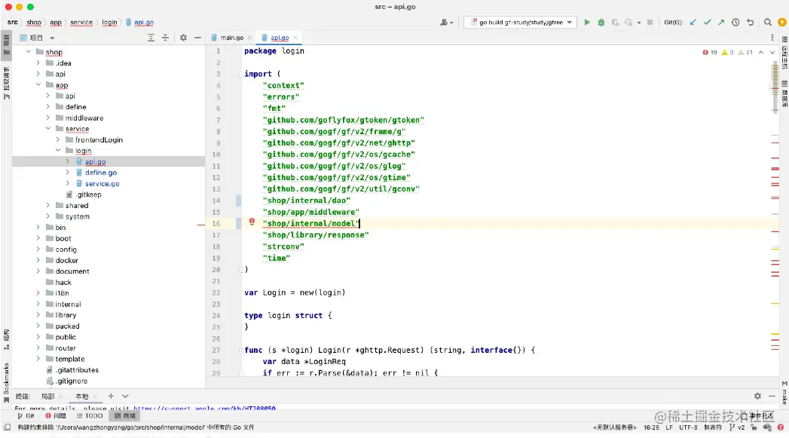Run the go build configuration

(587, 22)
